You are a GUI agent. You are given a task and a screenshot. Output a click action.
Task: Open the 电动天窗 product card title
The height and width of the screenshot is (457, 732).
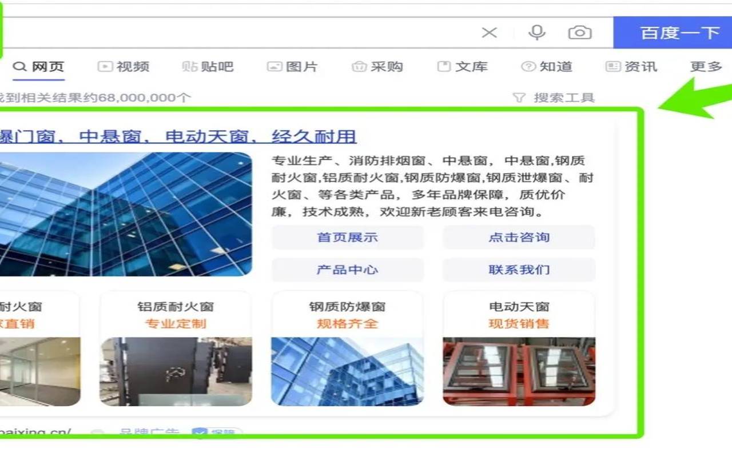coord(519,307)
